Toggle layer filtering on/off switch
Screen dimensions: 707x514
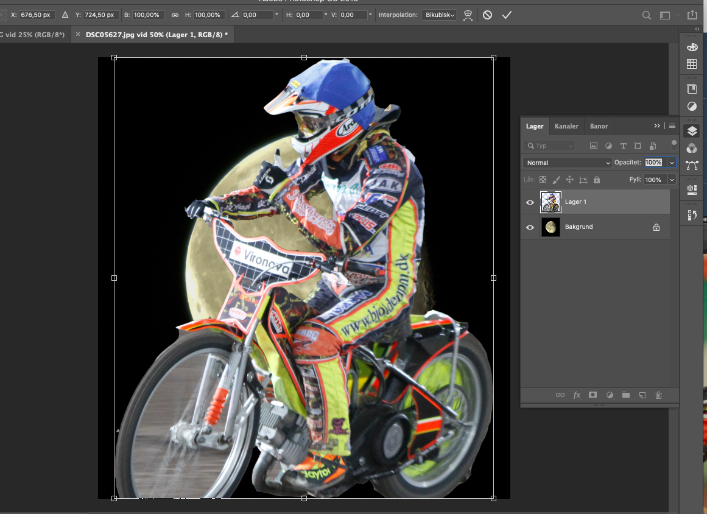click(674, 145)
